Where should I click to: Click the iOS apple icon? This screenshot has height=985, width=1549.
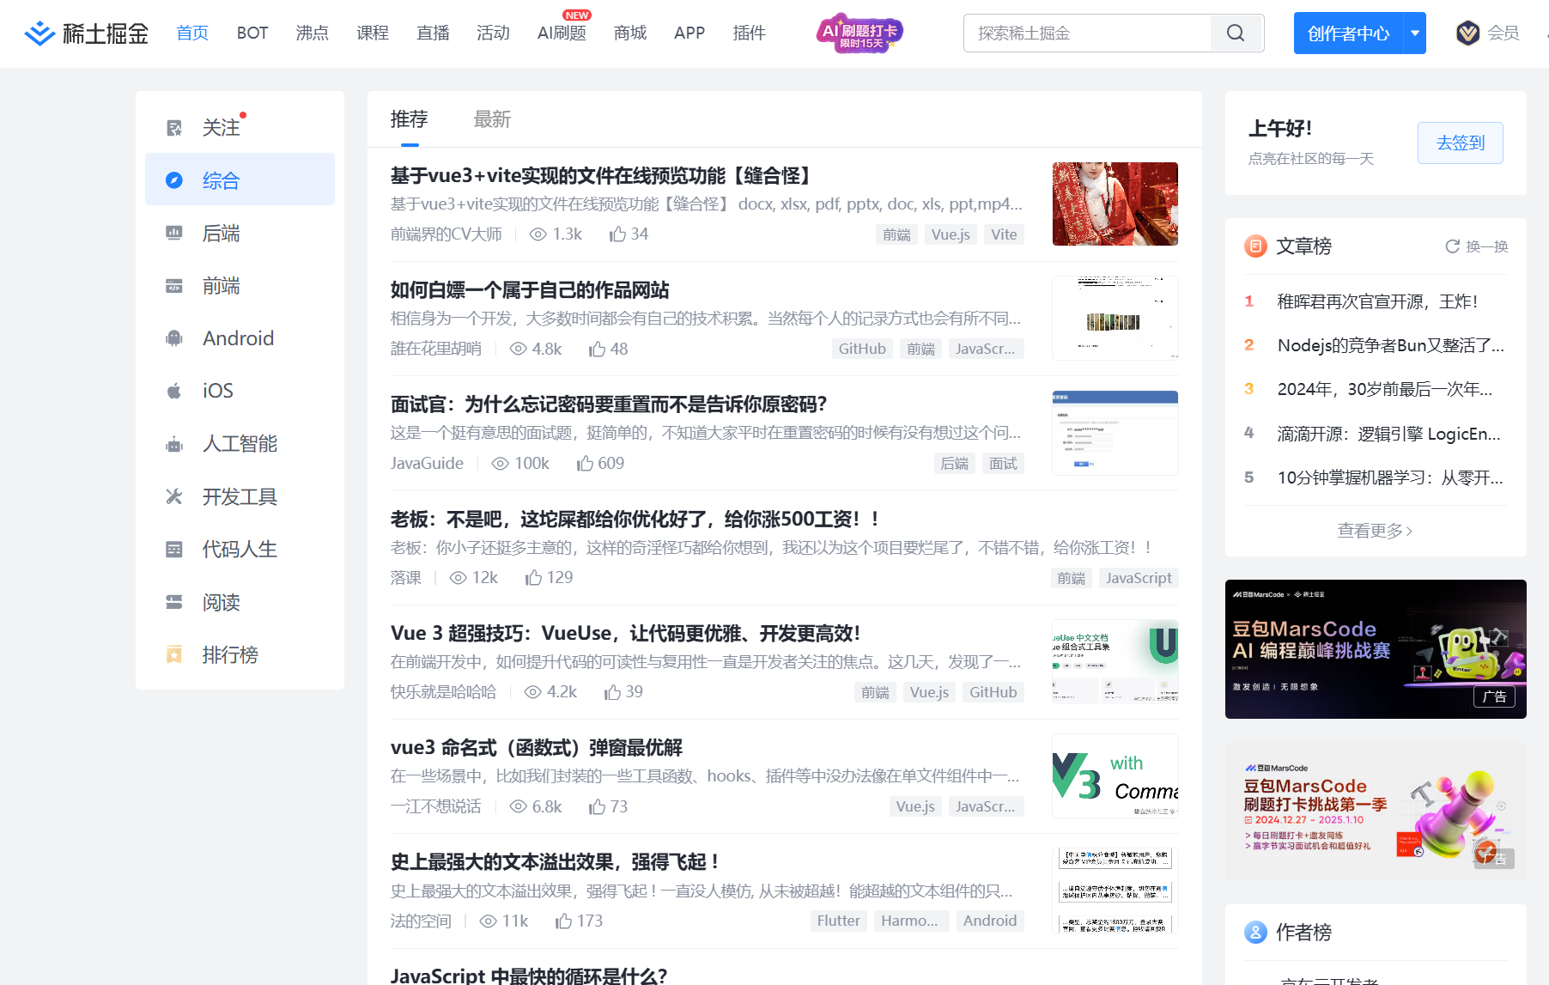point(174,391)
